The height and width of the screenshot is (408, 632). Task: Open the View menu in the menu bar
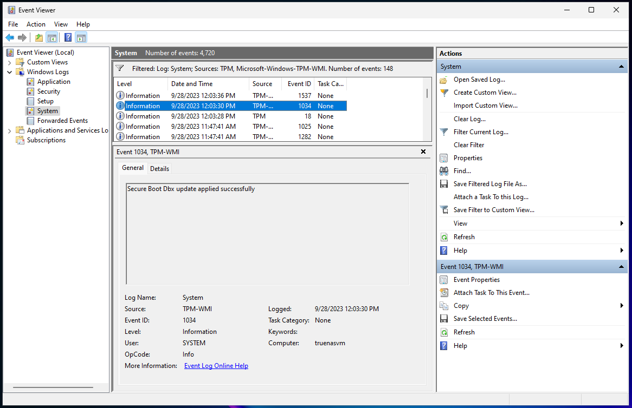[x=61, y=24]
